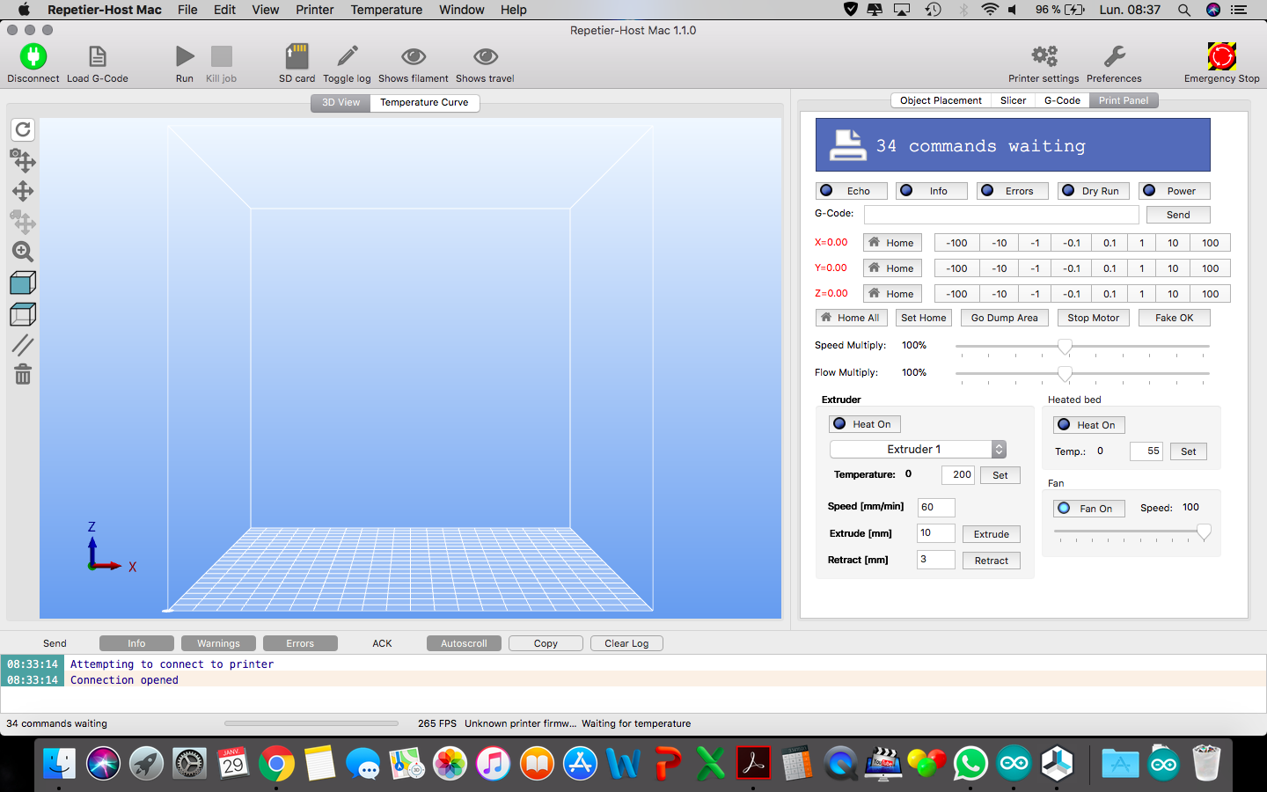Image resolution: width=1267 pixels, height=792 pixels.
Task: Toggle Shows filament visibility
Action: tap(413, 57)
